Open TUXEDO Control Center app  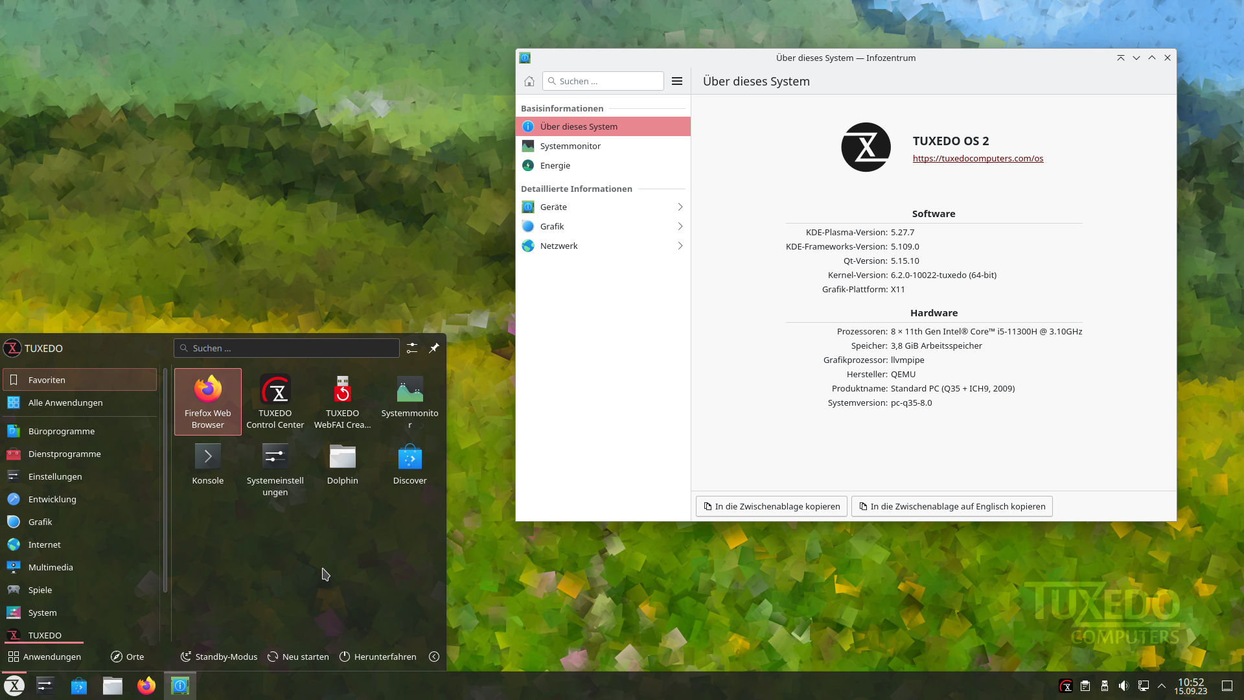click(x=275, y=402)
